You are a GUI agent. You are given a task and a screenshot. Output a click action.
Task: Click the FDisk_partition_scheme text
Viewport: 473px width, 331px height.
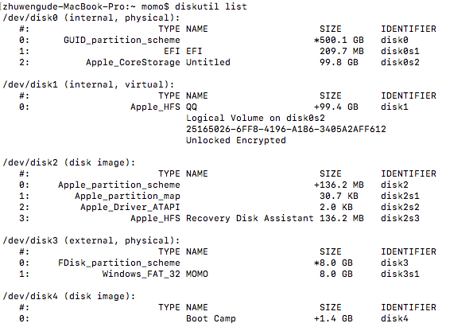point(119,263)
